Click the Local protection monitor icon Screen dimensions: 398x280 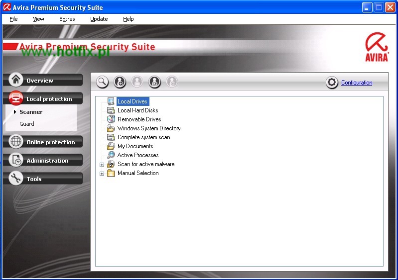point(16,98)
